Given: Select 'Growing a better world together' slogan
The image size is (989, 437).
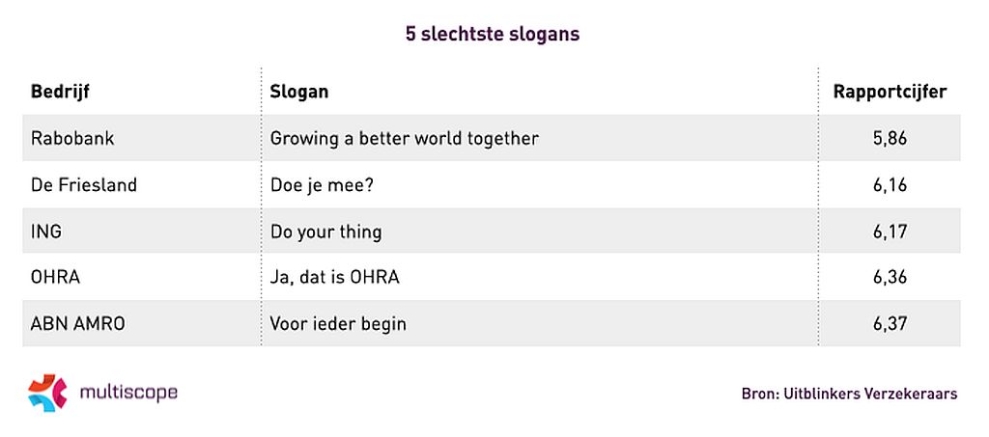Looking at the screenshot, I should [x=404, y=138].
